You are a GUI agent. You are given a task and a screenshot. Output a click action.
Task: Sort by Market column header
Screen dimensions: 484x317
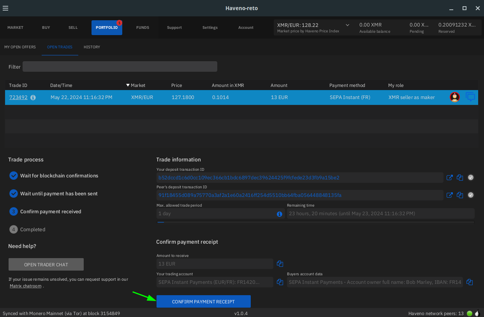tap(138, 85)
